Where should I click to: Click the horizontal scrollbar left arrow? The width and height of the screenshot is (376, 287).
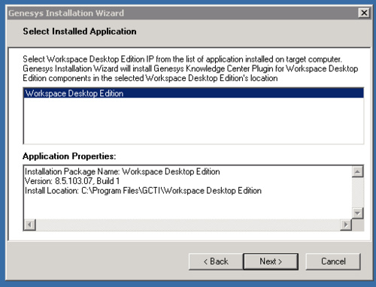(30, 225)
